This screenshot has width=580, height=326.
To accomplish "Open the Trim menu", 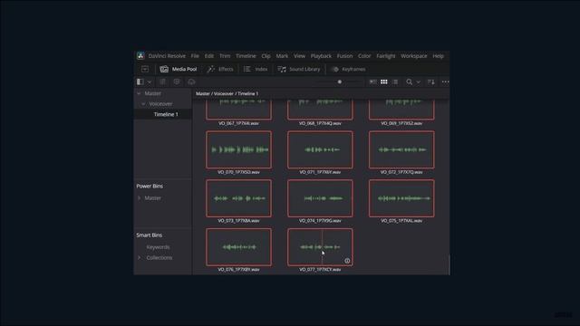I will [x=225, y=56].
